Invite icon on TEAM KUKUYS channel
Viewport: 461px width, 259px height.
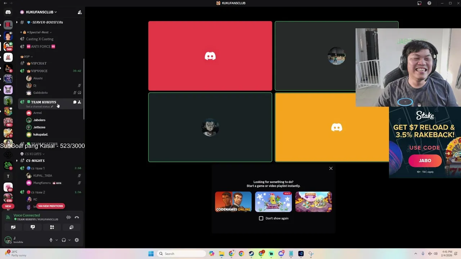coord(79,102)
